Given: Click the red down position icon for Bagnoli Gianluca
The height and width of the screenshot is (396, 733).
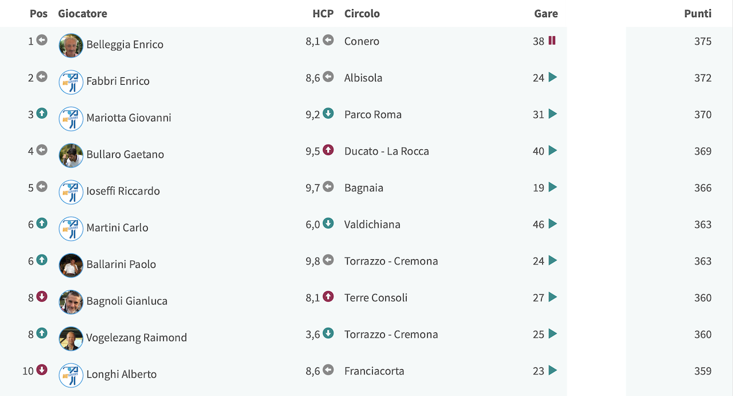Looking at the screenshot, I should click(x=42, y=296).
